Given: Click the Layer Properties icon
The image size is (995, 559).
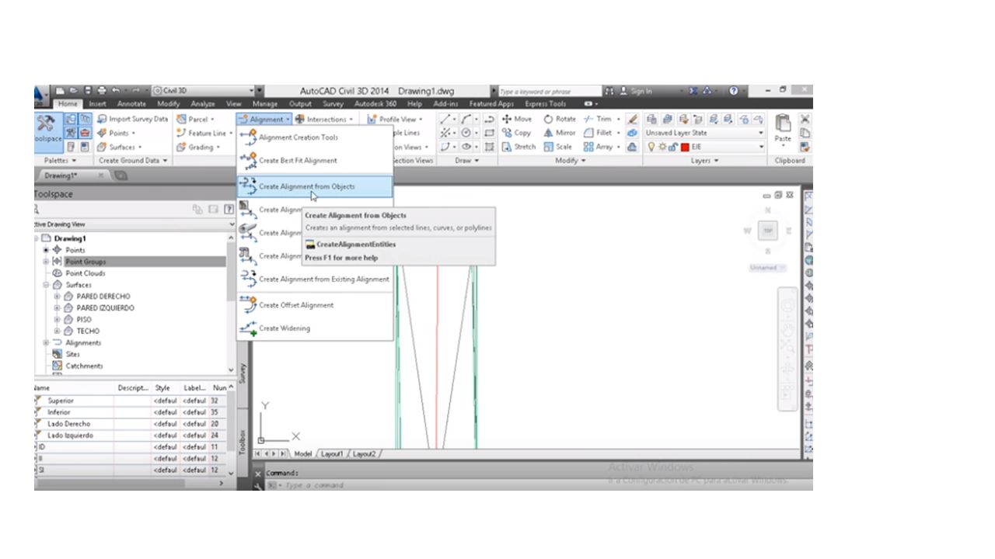Looking at the screenshot, I should [651, 119].
